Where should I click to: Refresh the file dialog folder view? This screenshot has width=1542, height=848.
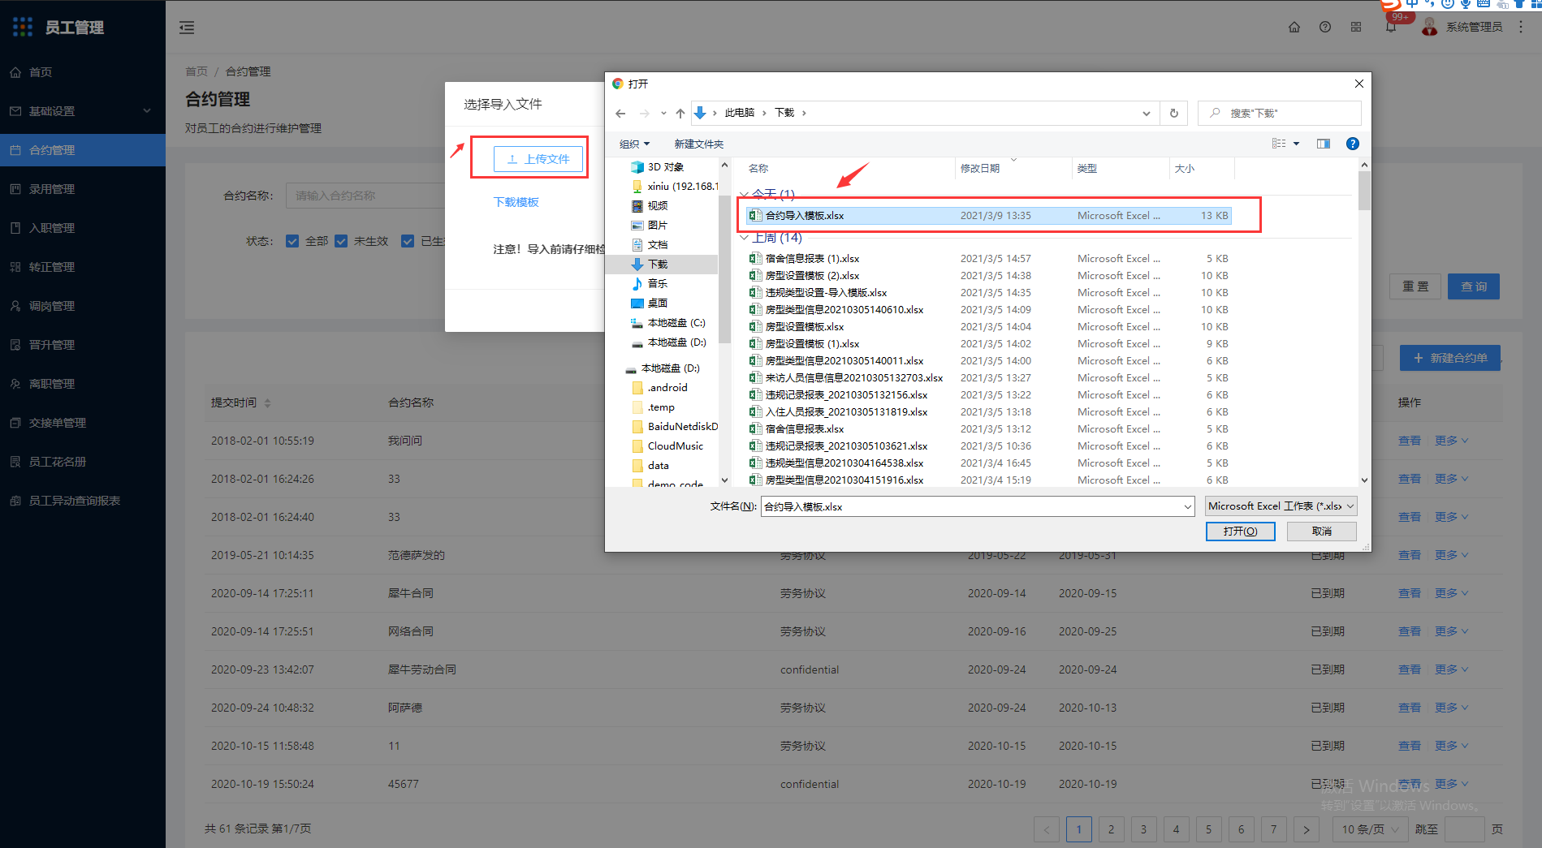pos(1173,113)
